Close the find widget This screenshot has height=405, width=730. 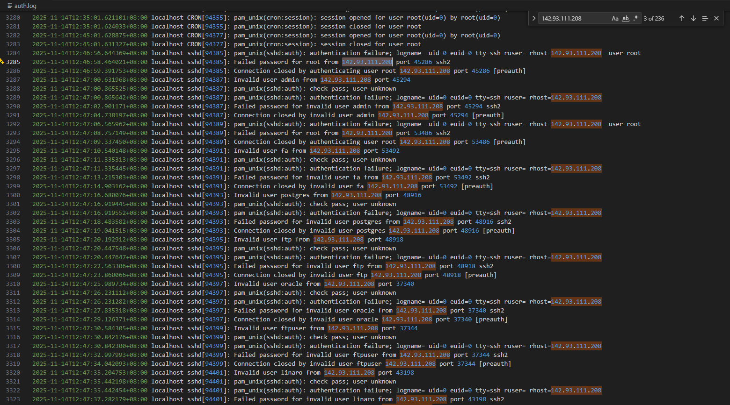pyautogui.click(x=716, y=18)
